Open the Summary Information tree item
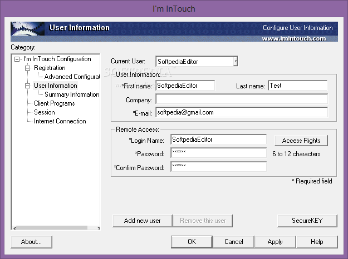Image resolution: width=348 pixels, height=259 pixels. click(72, 94)
